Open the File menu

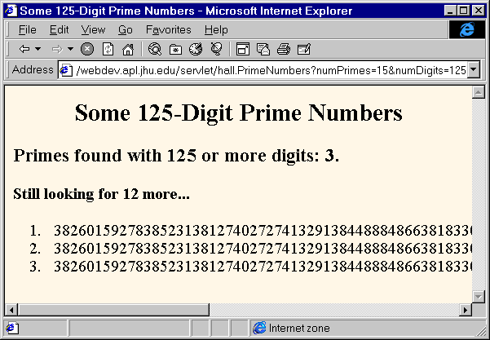pos(27,29)
